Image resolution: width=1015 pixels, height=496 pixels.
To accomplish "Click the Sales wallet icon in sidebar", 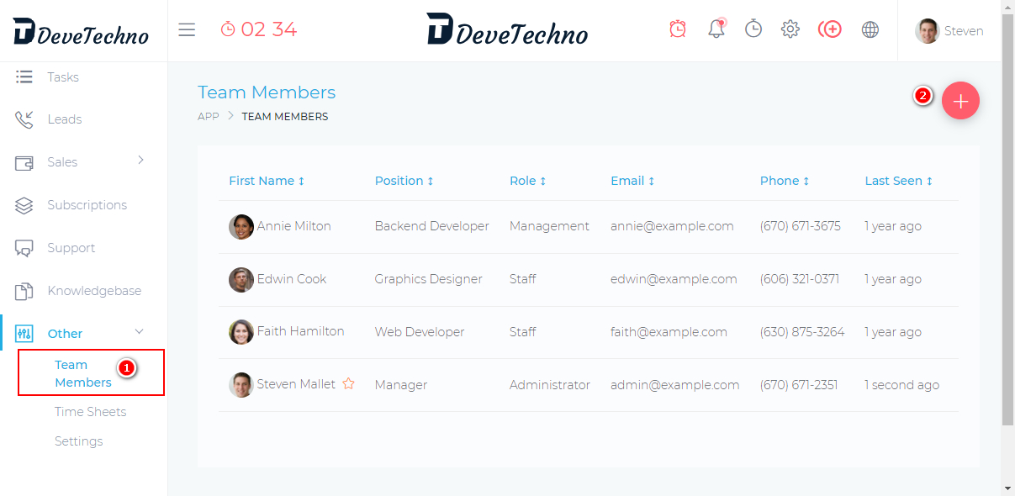I will (24, 162).
